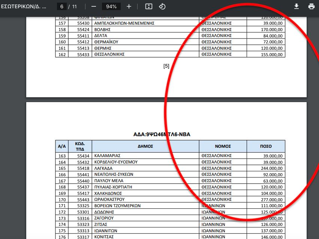Click the ΔΗΜΟΣ column header

[x=145, y=146]
